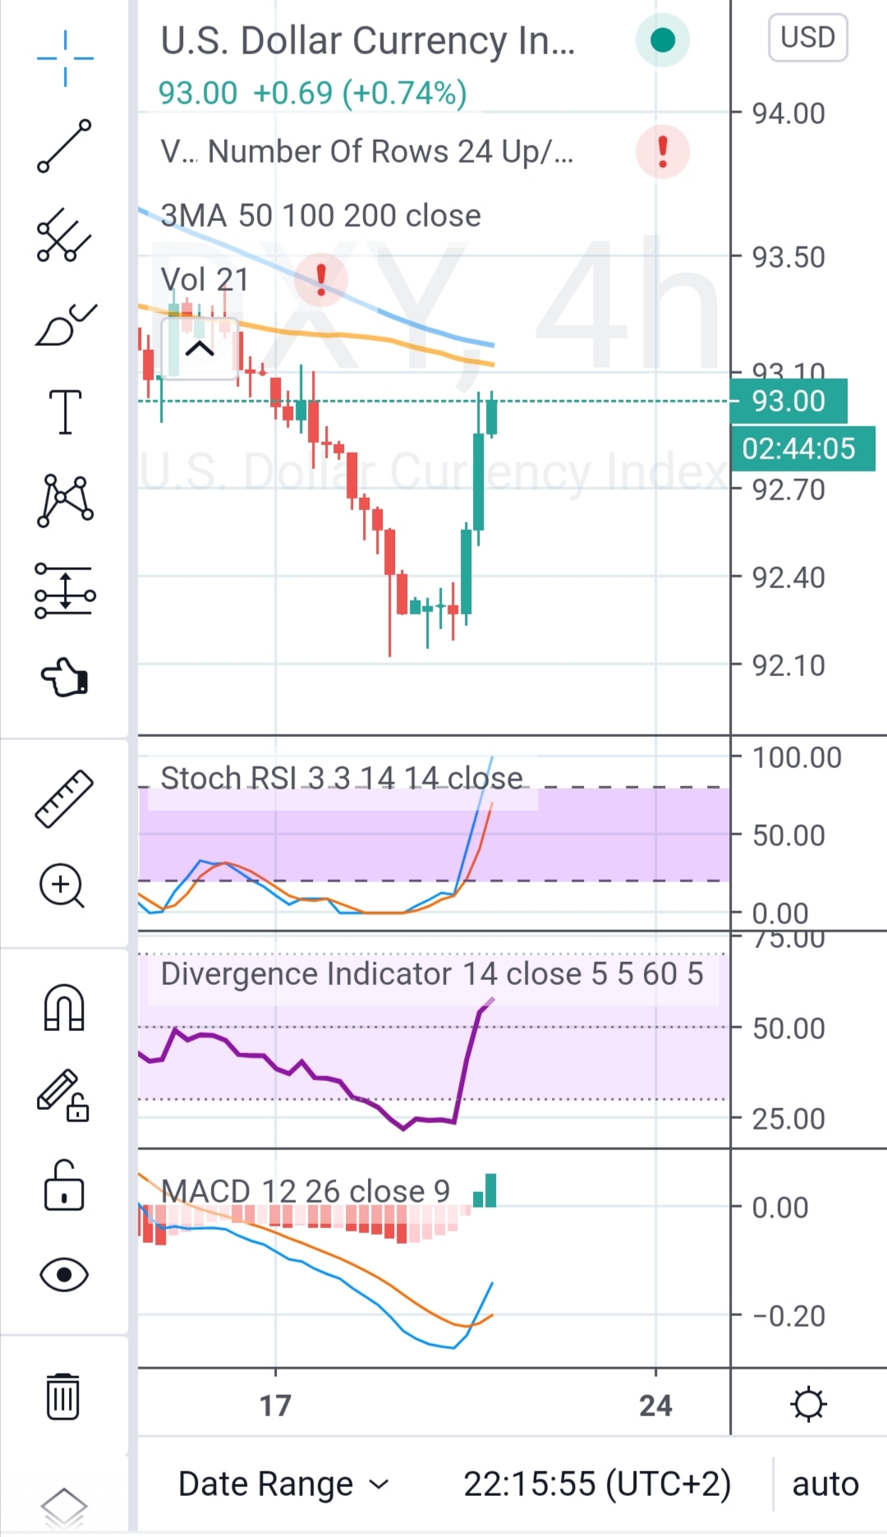Select the brush drawing tool
Viewport: 887px width, 1537px height.
coord(65,325)
